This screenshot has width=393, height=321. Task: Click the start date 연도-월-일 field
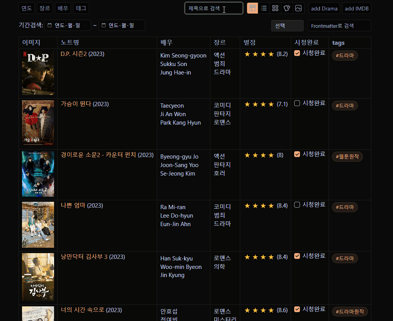click(68, 25)
